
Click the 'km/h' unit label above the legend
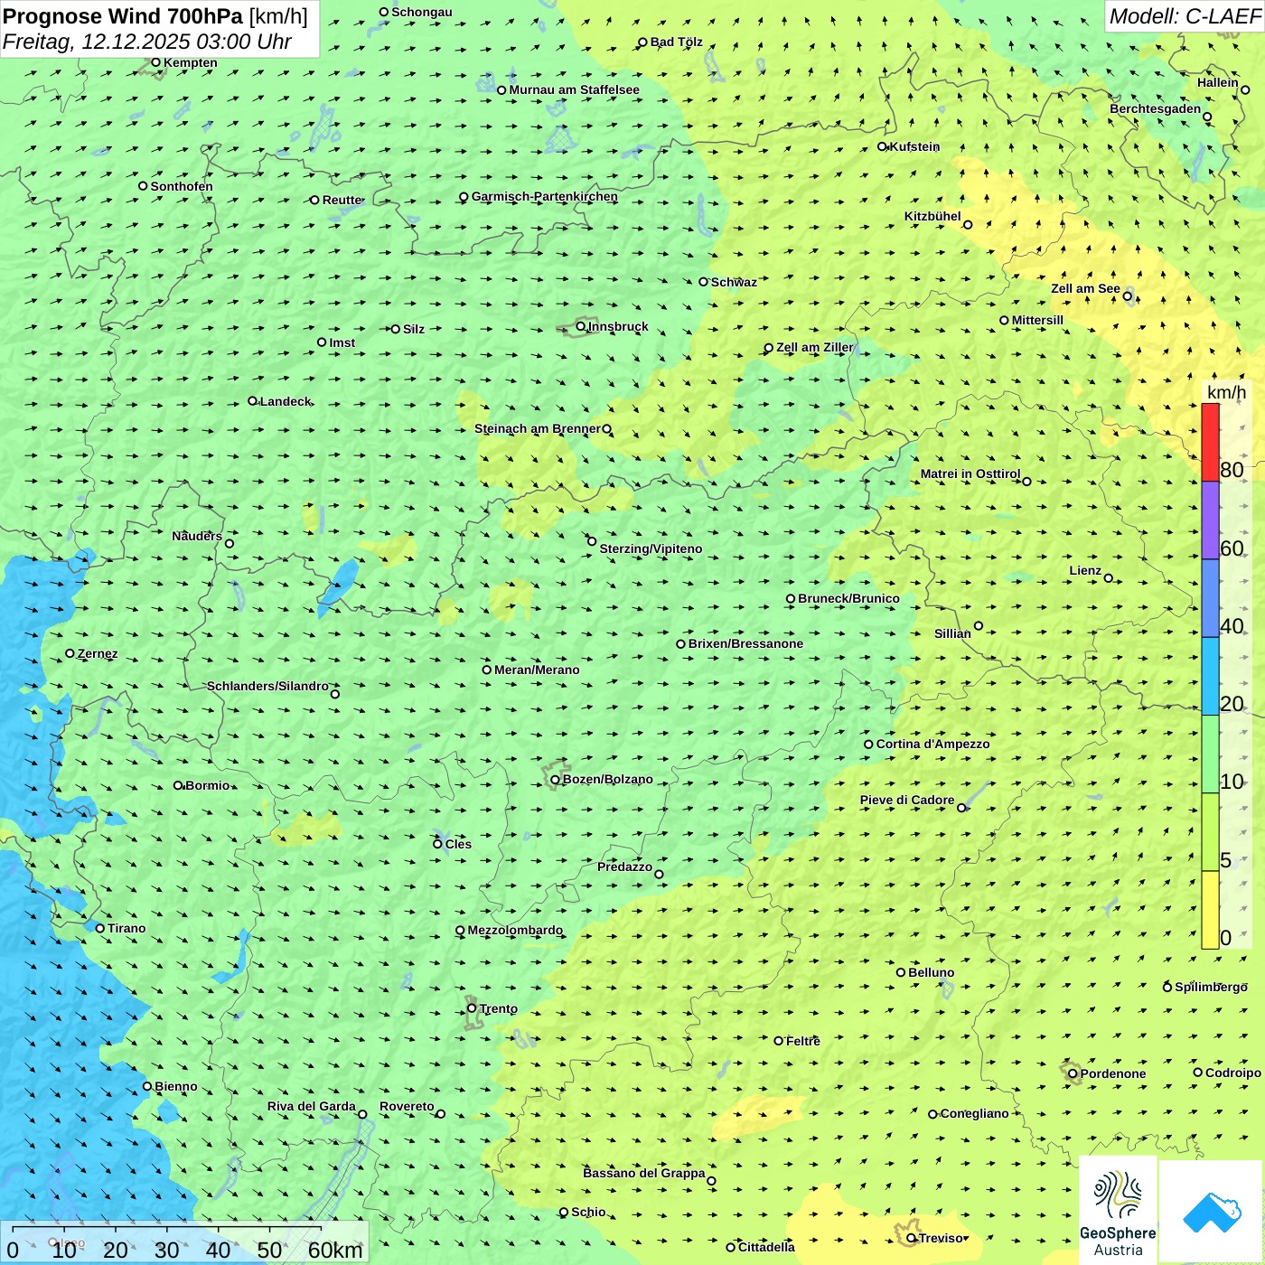click(x=1226, y=392)
